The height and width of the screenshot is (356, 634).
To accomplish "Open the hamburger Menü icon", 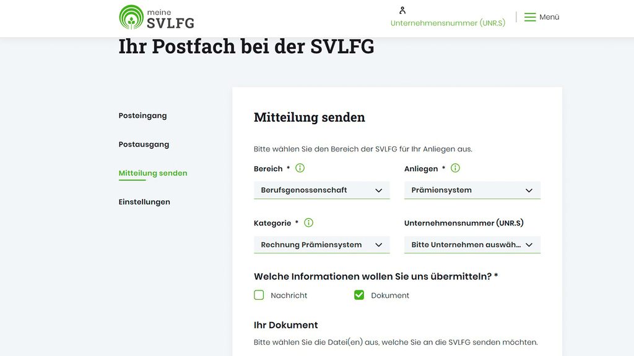I will click(x=530, y=17).
